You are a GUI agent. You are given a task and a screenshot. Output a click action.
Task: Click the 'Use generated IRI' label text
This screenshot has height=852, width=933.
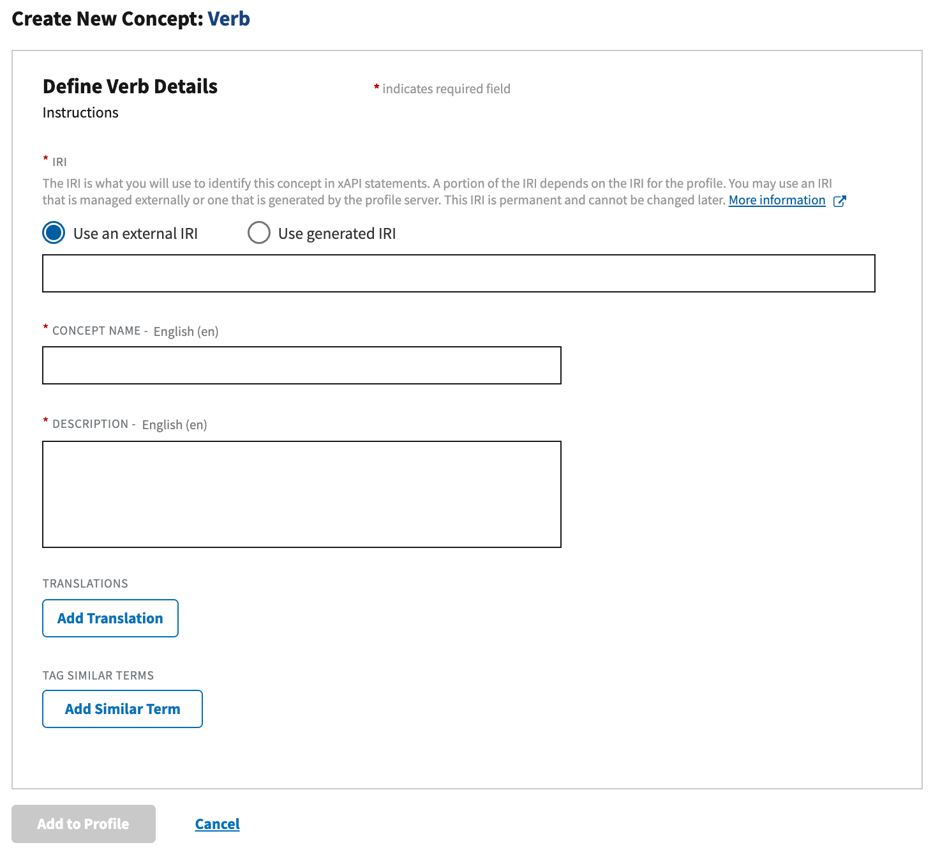point(336,234)
